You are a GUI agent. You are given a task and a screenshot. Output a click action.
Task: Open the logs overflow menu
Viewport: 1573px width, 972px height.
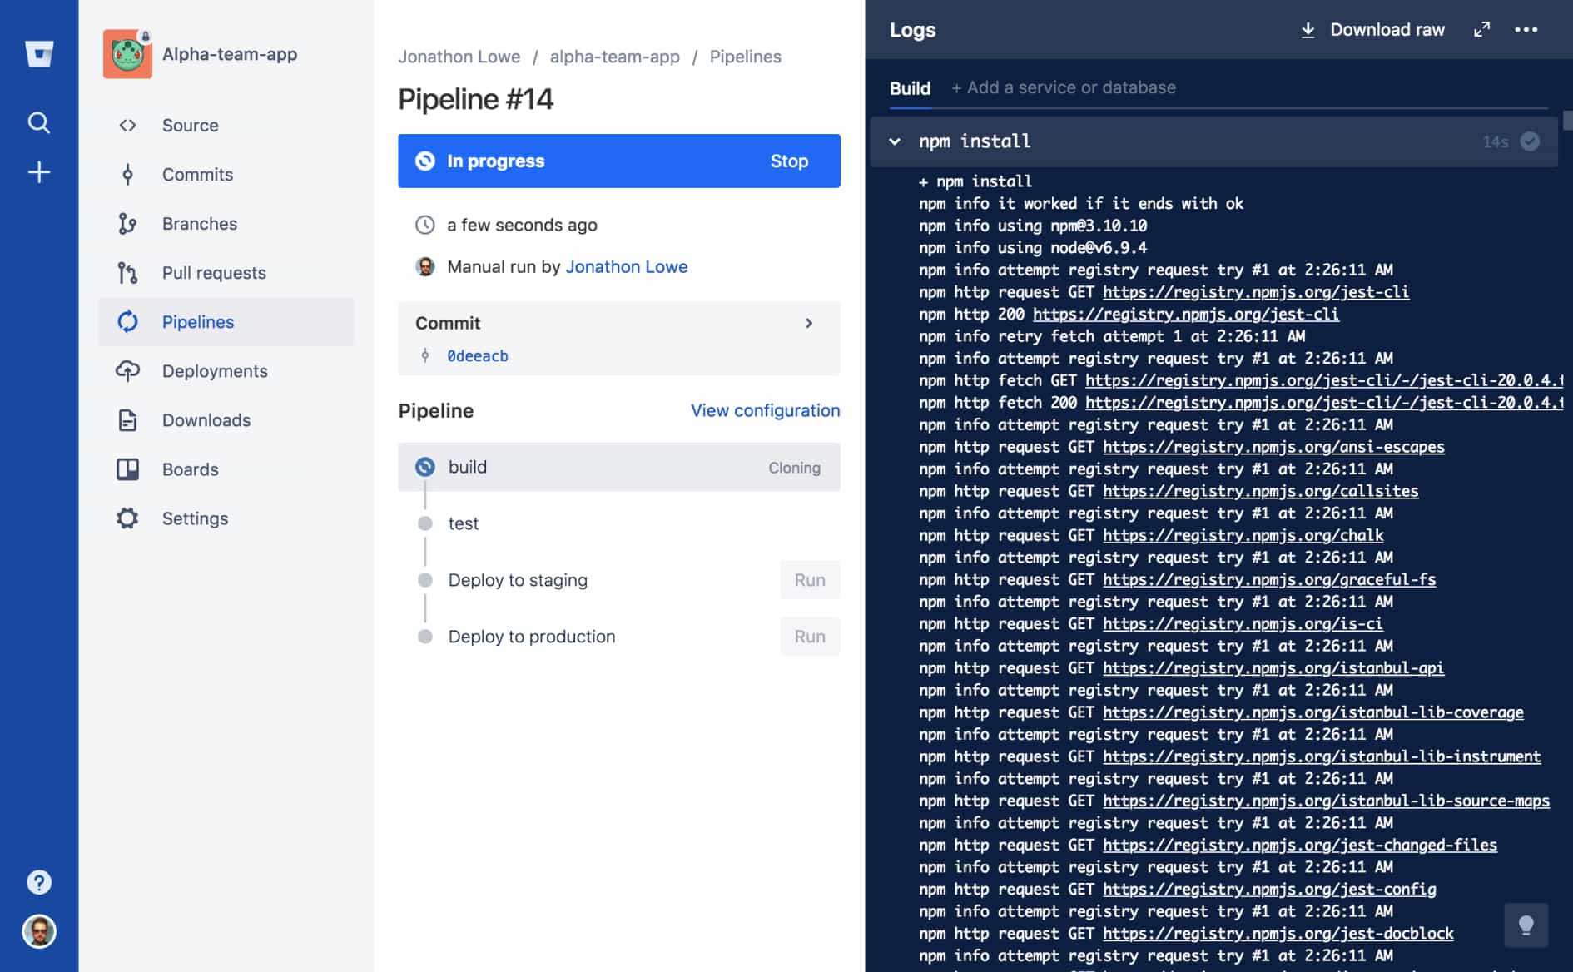(x=1526, y=29)
